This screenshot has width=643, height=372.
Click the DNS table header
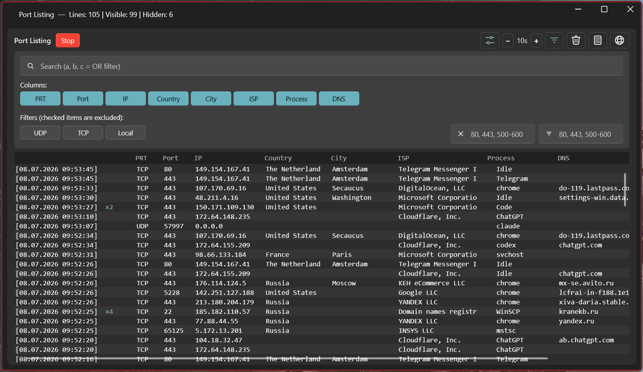point(564,158)
